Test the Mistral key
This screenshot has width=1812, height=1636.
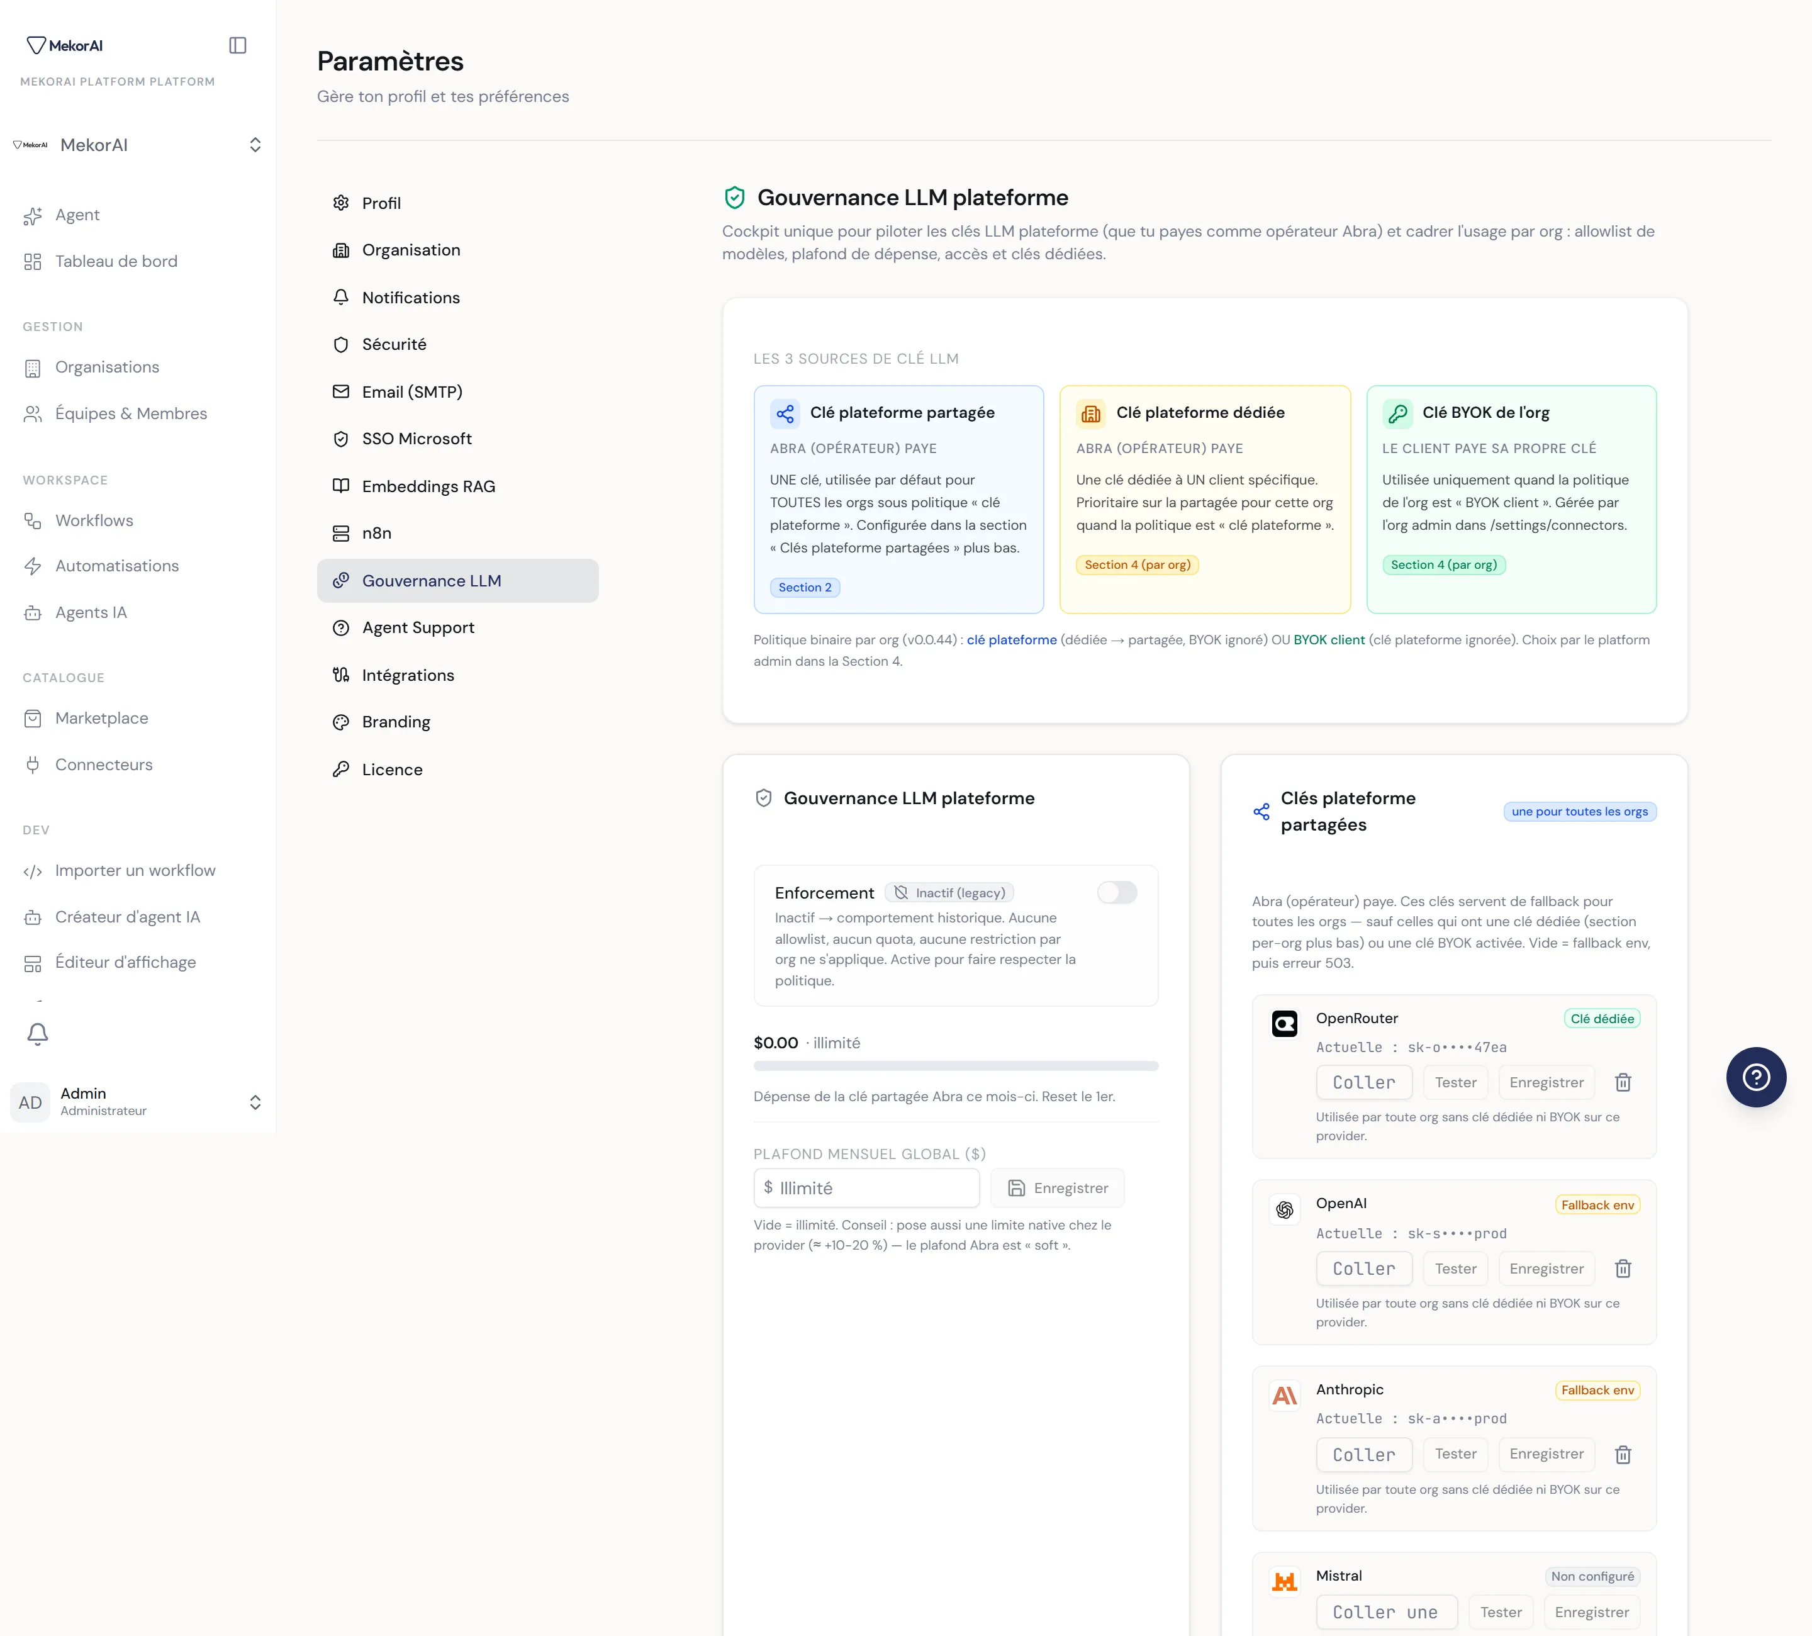click(x=1501, y=1613)
